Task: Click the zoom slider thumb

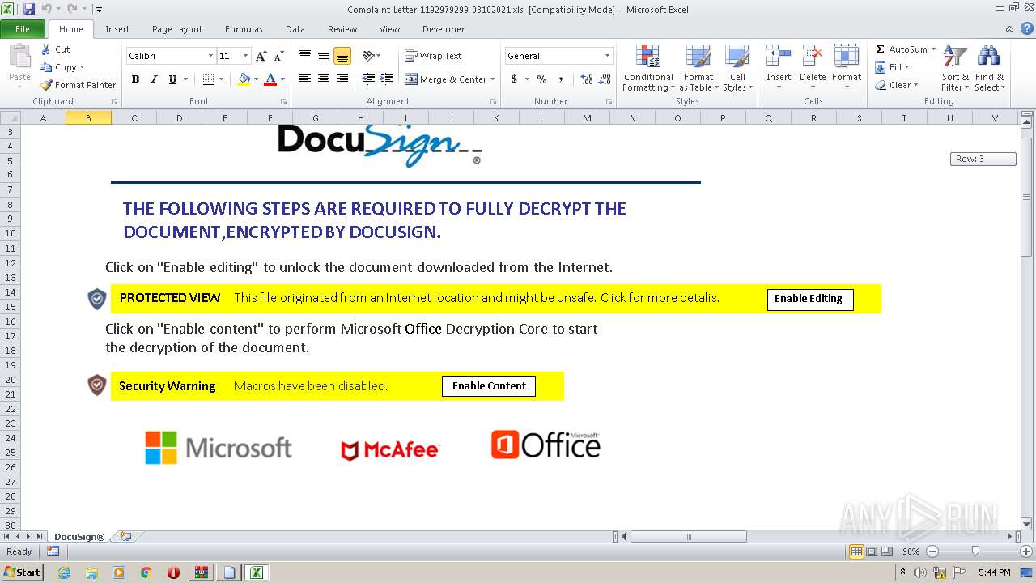Action: point(975,551)
